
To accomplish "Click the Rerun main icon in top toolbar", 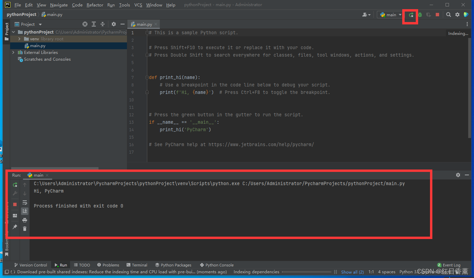I will tap(411, 15).
